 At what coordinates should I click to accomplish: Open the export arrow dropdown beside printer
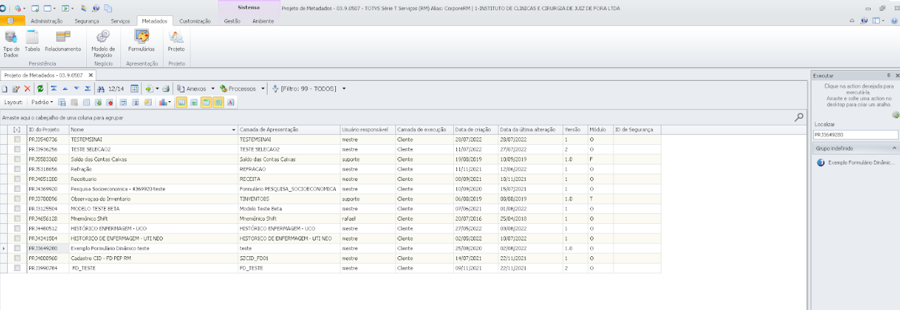pos(157,89)
